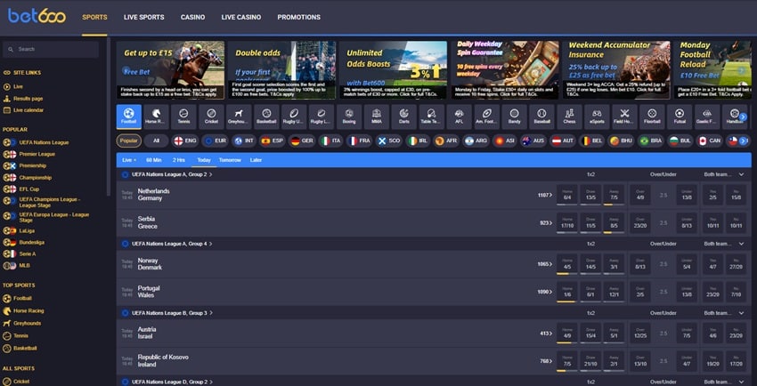Viewport: 757px width, 386px height.
Task: Filter by the EUR country chip
Action: [x=215, y=141]
